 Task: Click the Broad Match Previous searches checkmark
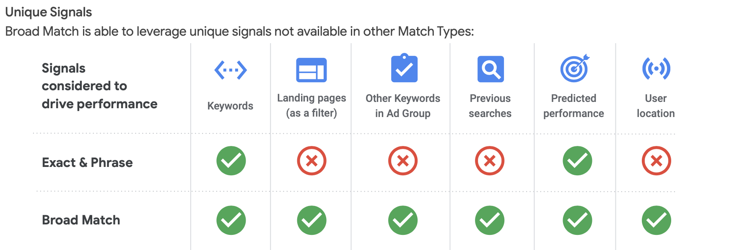(490, 220)
